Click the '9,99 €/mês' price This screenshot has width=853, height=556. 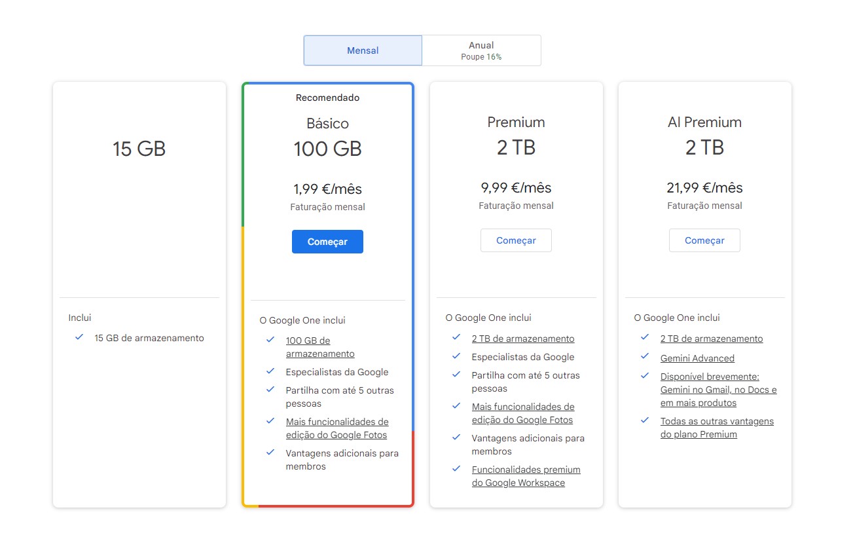coord(516,188)
